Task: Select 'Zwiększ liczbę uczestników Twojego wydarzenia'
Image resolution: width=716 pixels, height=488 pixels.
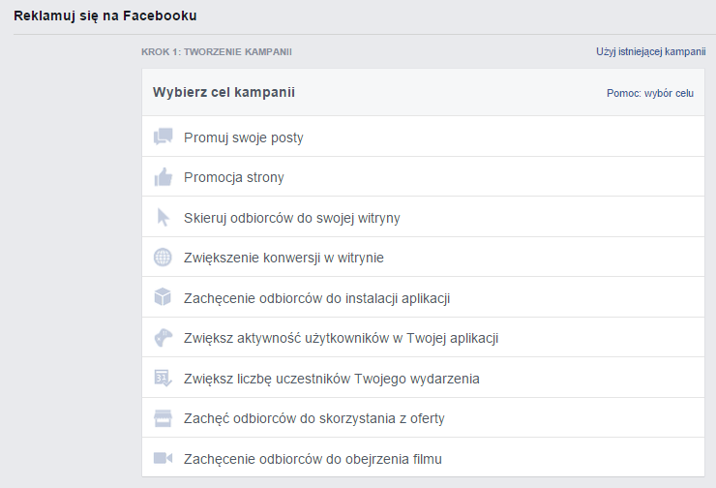Action: tap(423, 378)
